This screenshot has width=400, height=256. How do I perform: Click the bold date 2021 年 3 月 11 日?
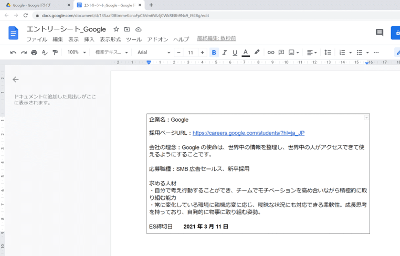coord(206,227)
